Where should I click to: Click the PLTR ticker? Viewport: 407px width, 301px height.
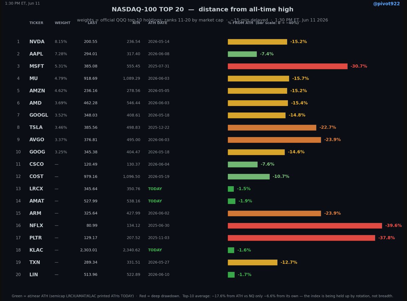pos(36,238)
